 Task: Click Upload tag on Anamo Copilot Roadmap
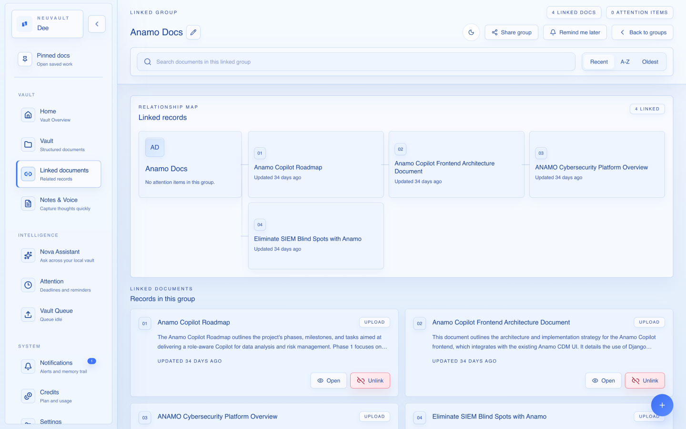click(374, 322)
